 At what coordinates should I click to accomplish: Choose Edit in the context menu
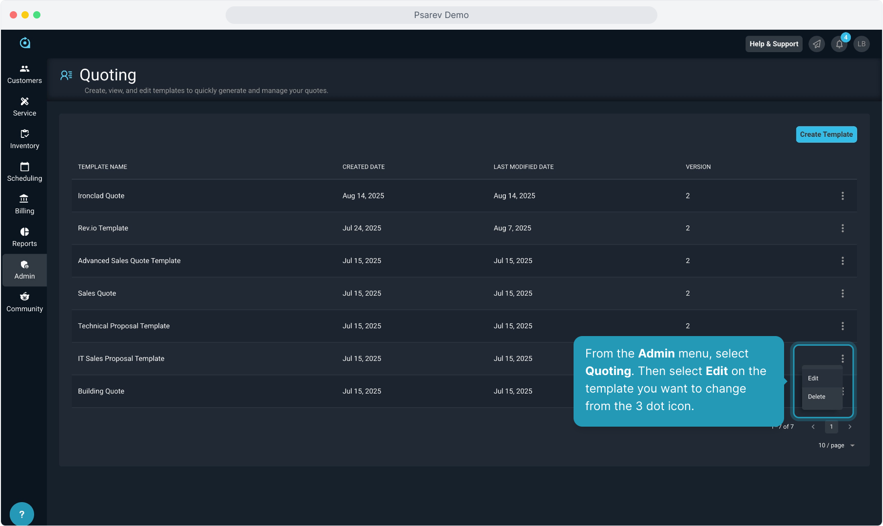click(x=813, y=378)
